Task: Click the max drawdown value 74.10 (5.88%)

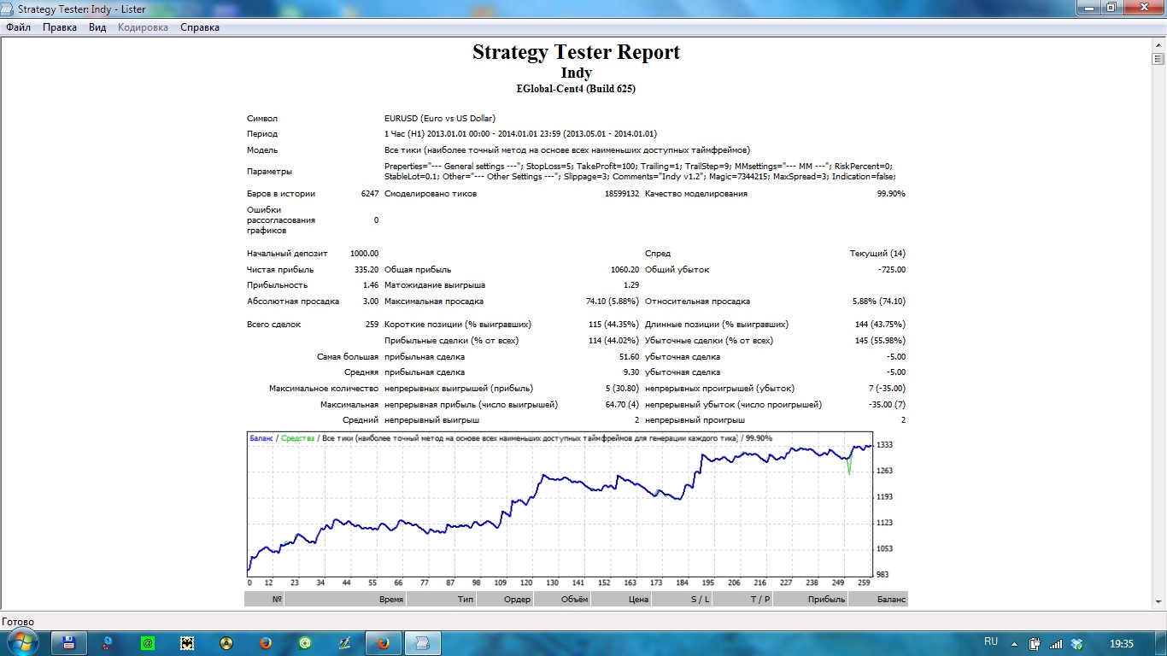Action: tap(612, 302)
